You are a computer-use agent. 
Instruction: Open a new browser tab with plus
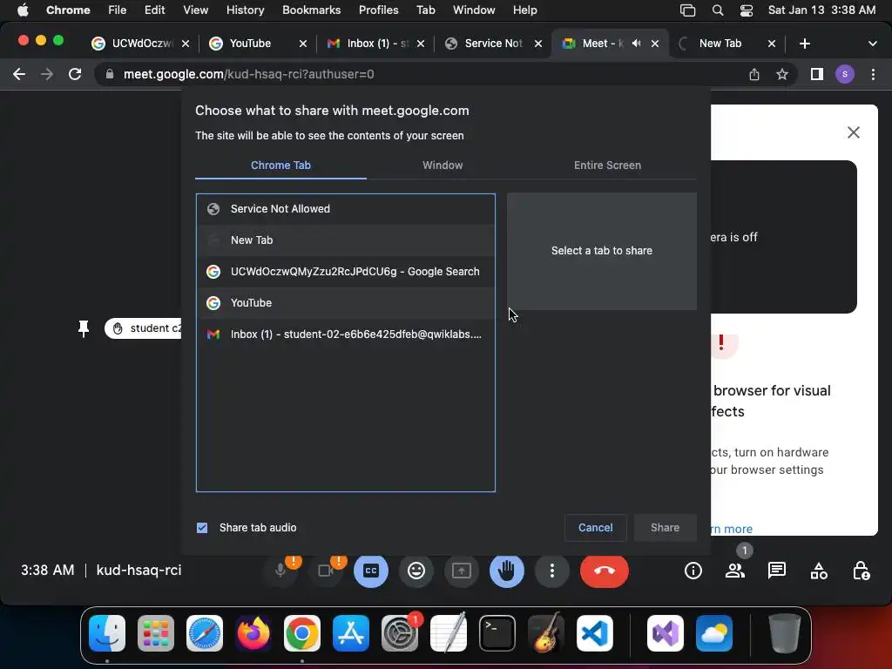point(804,44)
